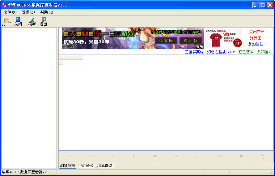Click the 关闭 (Close) database toolbar icon
This screenshot has height=176, width=275.
coord(18,22)
